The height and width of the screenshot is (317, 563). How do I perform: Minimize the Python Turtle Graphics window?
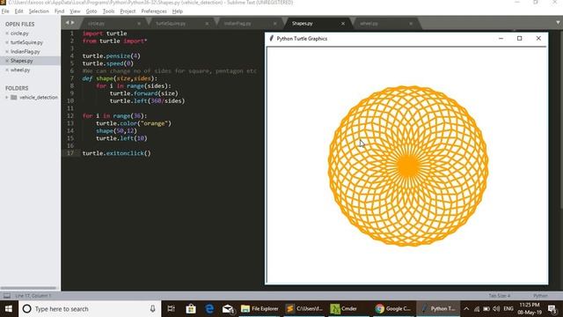point(501,38)
